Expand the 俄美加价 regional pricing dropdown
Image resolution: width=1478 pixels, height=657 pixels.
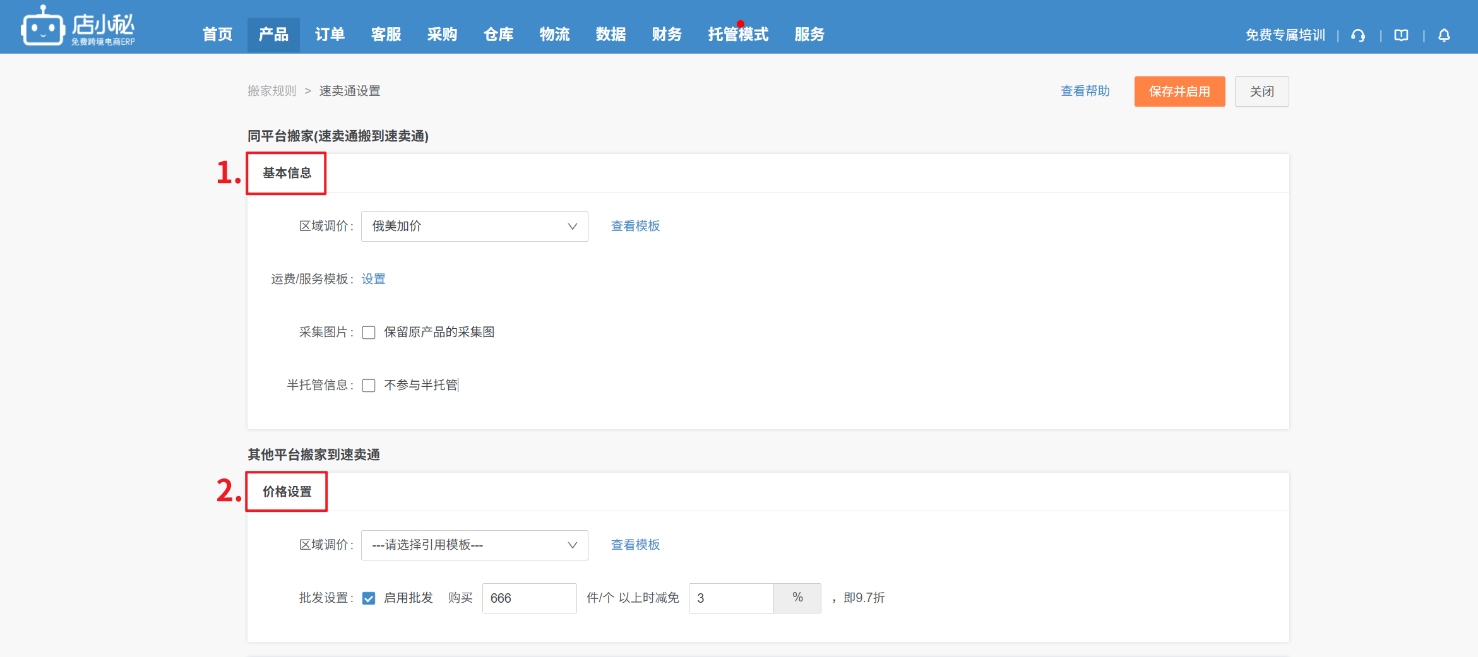coord(474,227)
